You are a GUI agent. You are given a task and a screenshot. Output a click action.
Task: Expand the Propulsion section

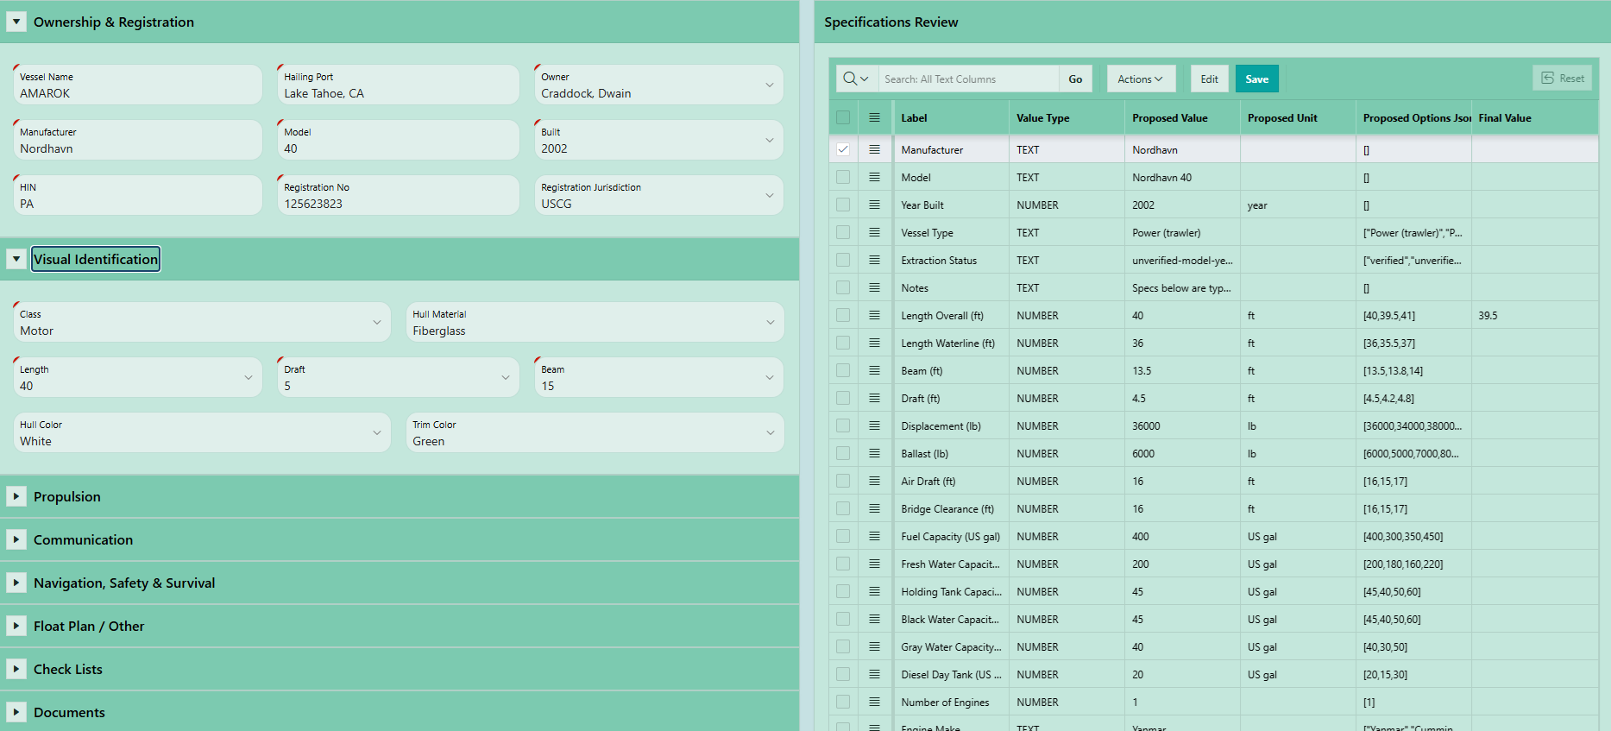[x=16, y=496]
